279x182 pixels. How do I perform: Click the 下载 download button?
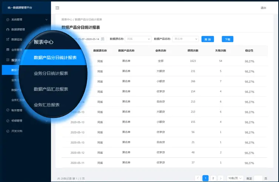pyautogui.click(x=228, y=39)
